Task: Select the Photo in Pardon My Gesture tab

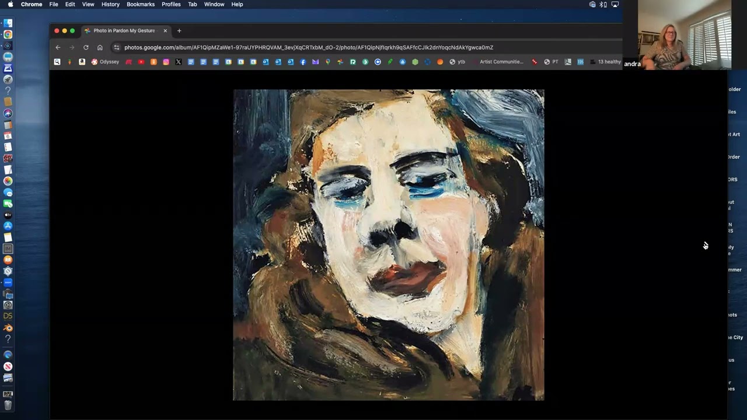Action: 124,30
